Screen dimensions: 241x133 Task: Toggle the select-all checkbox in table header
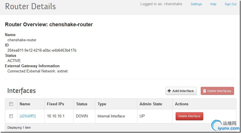(x=11, y=104)
